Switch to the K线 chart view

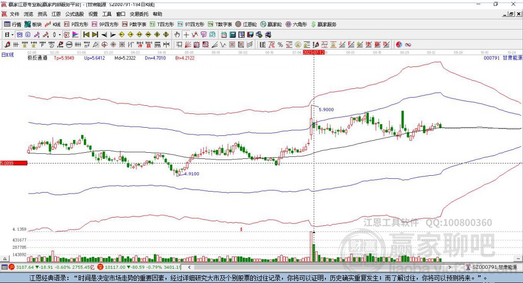coord(53,25)
